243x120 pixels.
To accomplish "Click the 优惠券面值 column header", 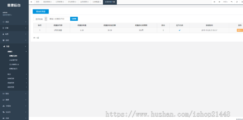I will (x=82, y=25).
